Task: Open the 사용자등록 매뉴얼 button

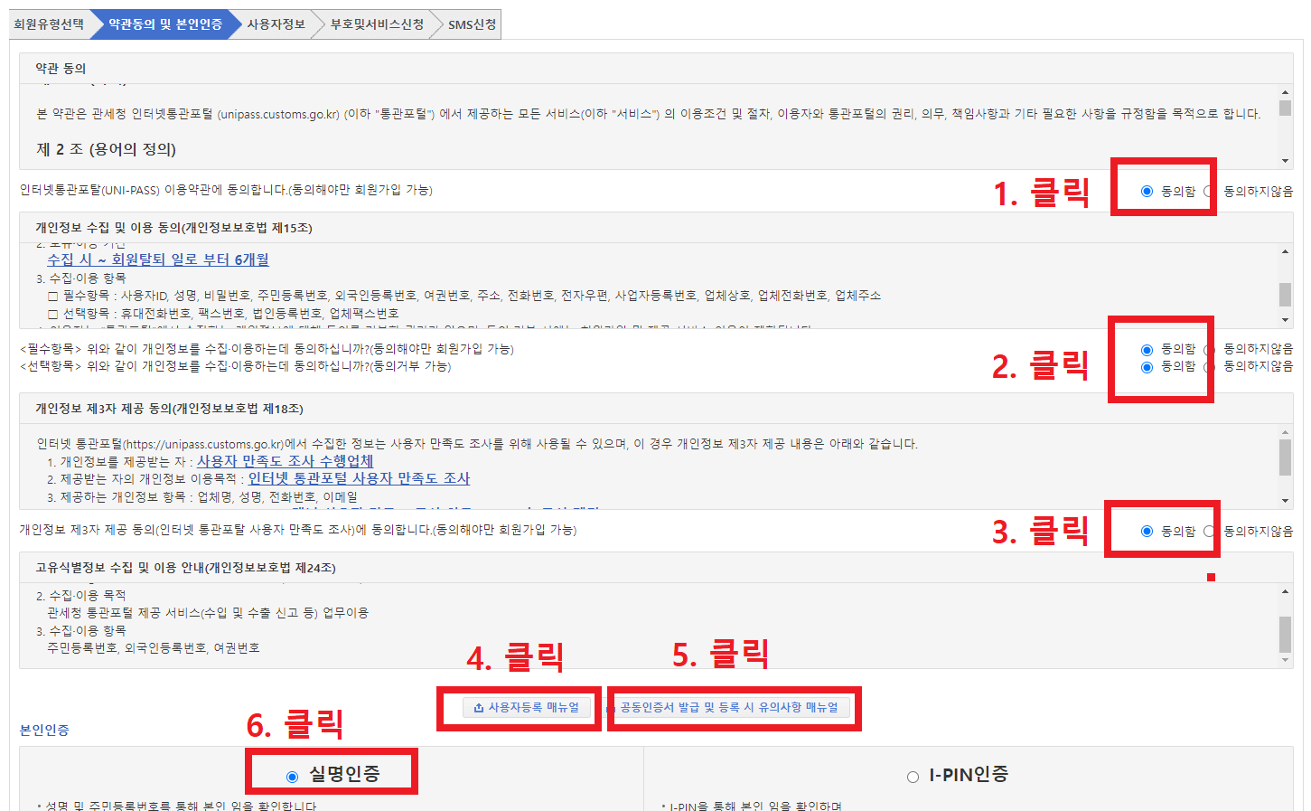Action: coord(527,707)
